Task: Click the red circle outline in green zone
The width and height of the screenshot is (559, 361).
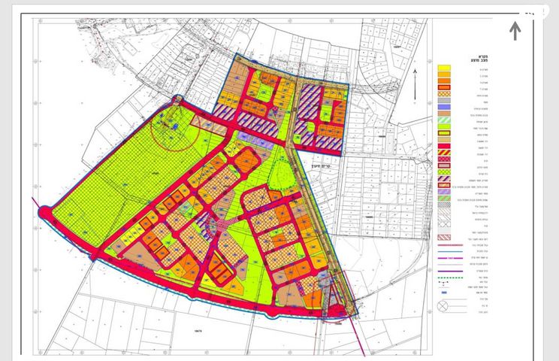Action: (172, 127)
